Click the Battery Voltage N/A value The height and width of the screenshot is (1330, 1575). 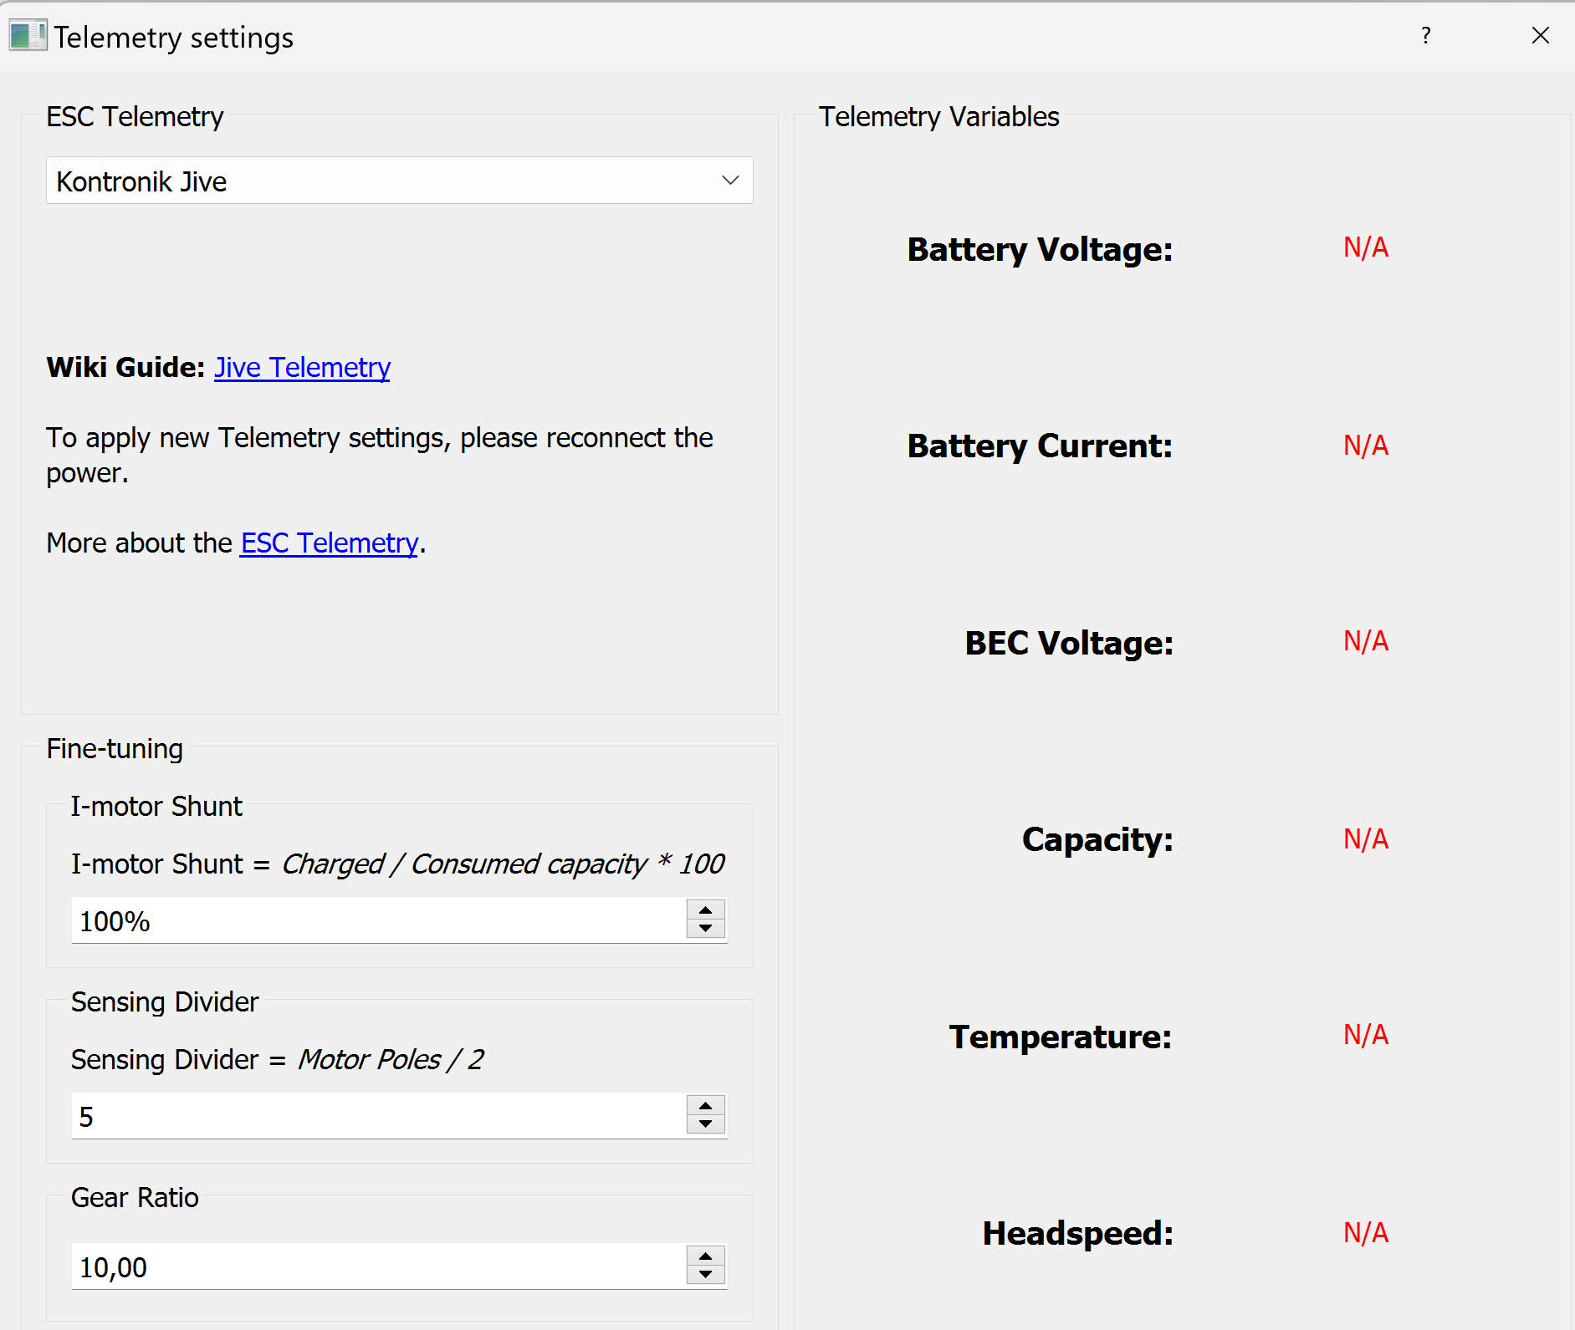tap(1365, 248)
